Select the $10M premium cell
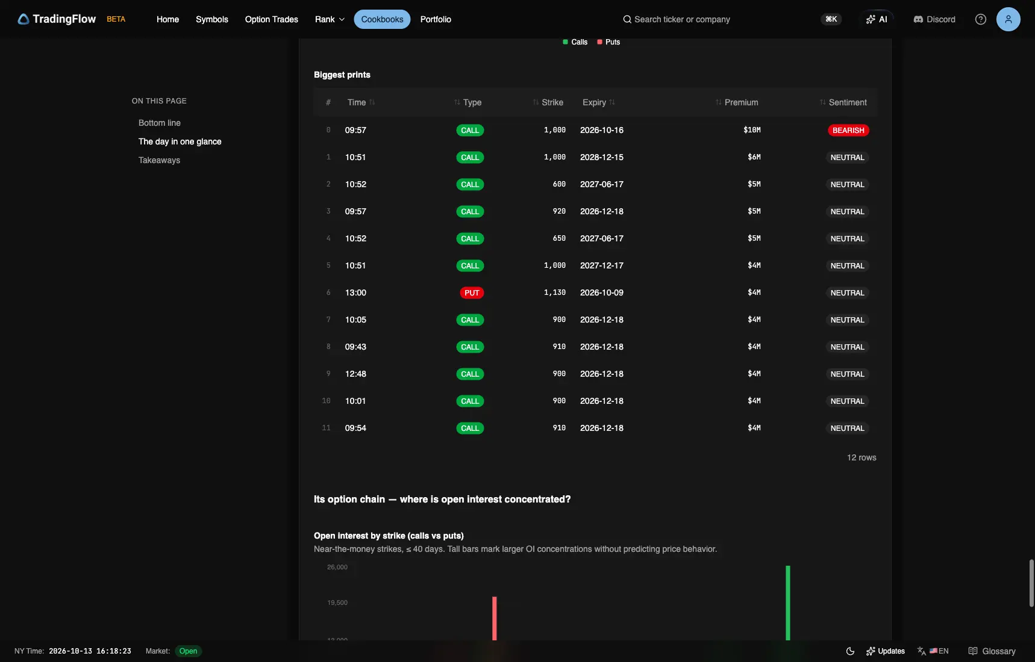Image resolution: width=1035 pixels, height=662 pixels. [x=752, y=130]
